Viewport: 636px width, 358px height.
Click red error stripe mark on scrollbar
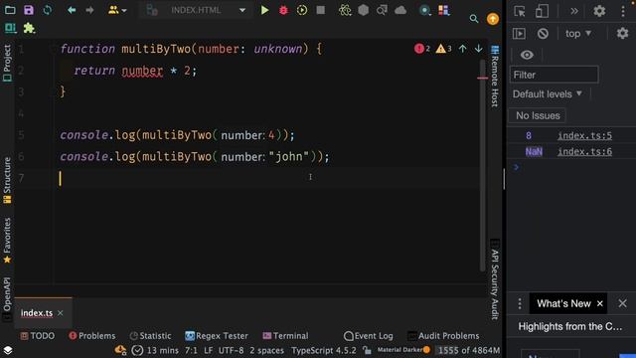(482, 78)
